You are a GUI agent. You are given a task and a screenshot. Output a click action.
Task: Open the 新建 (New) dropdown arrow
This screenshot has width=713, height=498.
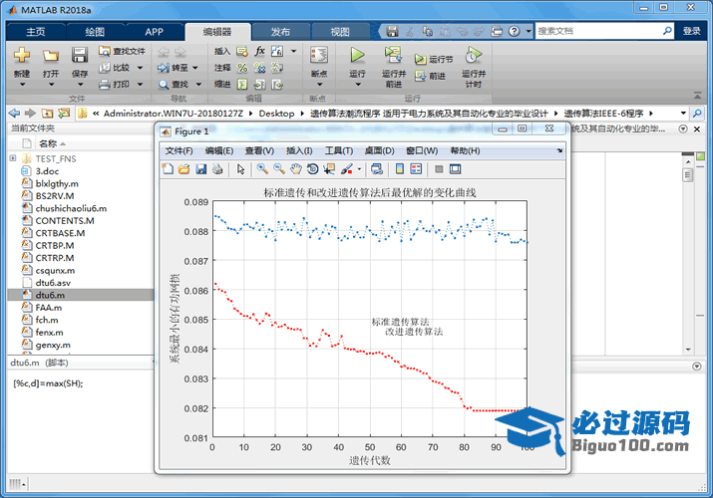point(21,86)
